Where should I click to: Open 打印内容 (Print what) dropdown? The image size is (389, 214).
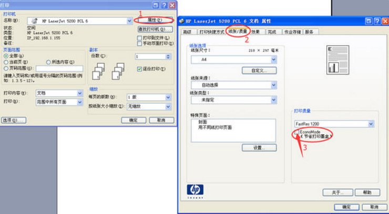coord(59,93)
